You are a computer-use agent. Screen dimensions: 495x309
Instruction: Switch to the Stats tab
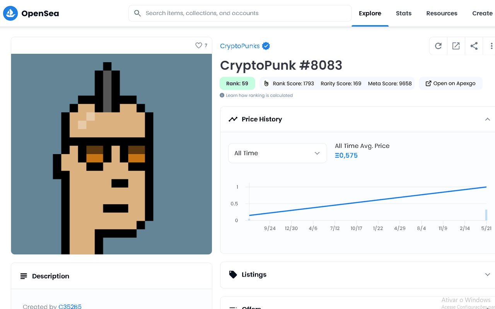click(x=404, y=13)
